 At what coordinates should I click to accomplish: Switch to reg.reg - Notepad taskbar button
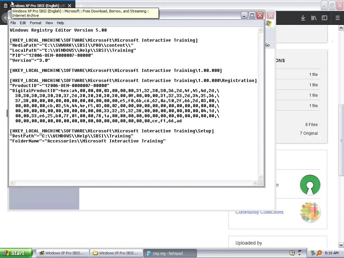[170, 253]
